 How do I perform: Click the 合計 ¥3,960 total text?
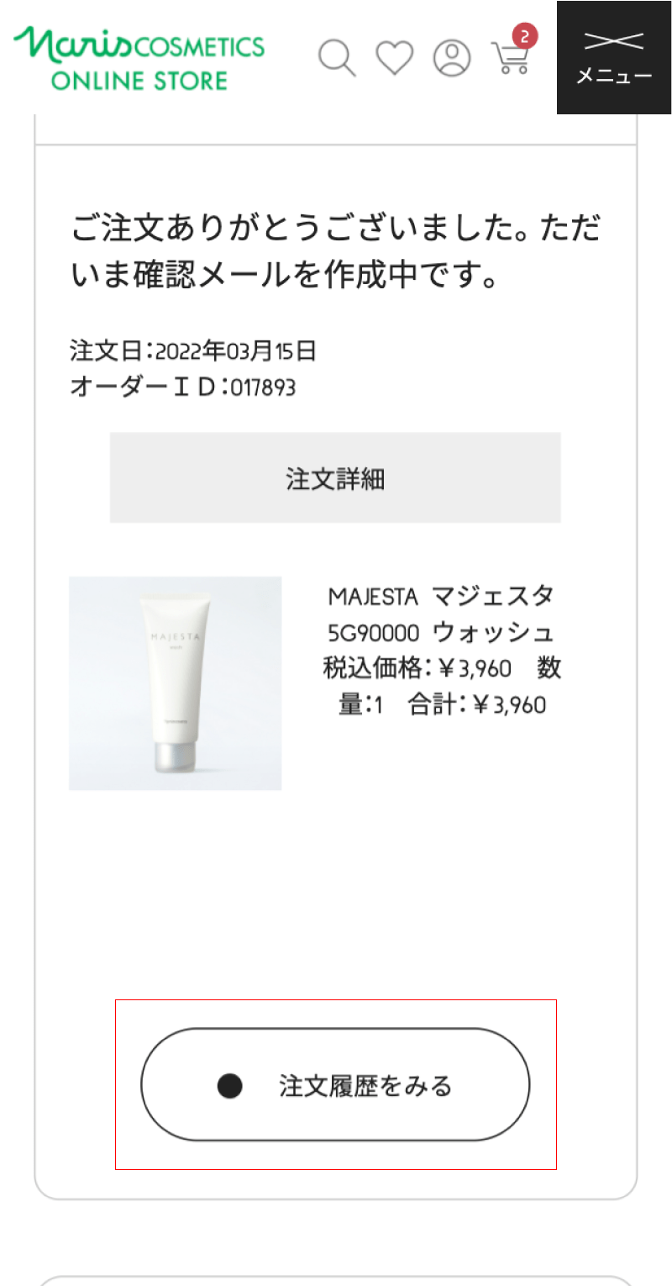(477, 704)
